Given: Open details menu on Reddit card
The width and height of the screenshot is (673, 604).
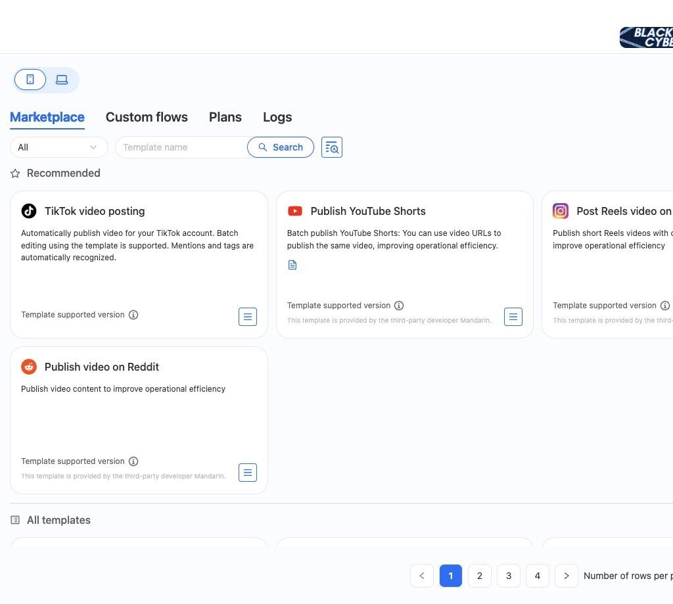Looking at the screenshot, I should [248, 473].
